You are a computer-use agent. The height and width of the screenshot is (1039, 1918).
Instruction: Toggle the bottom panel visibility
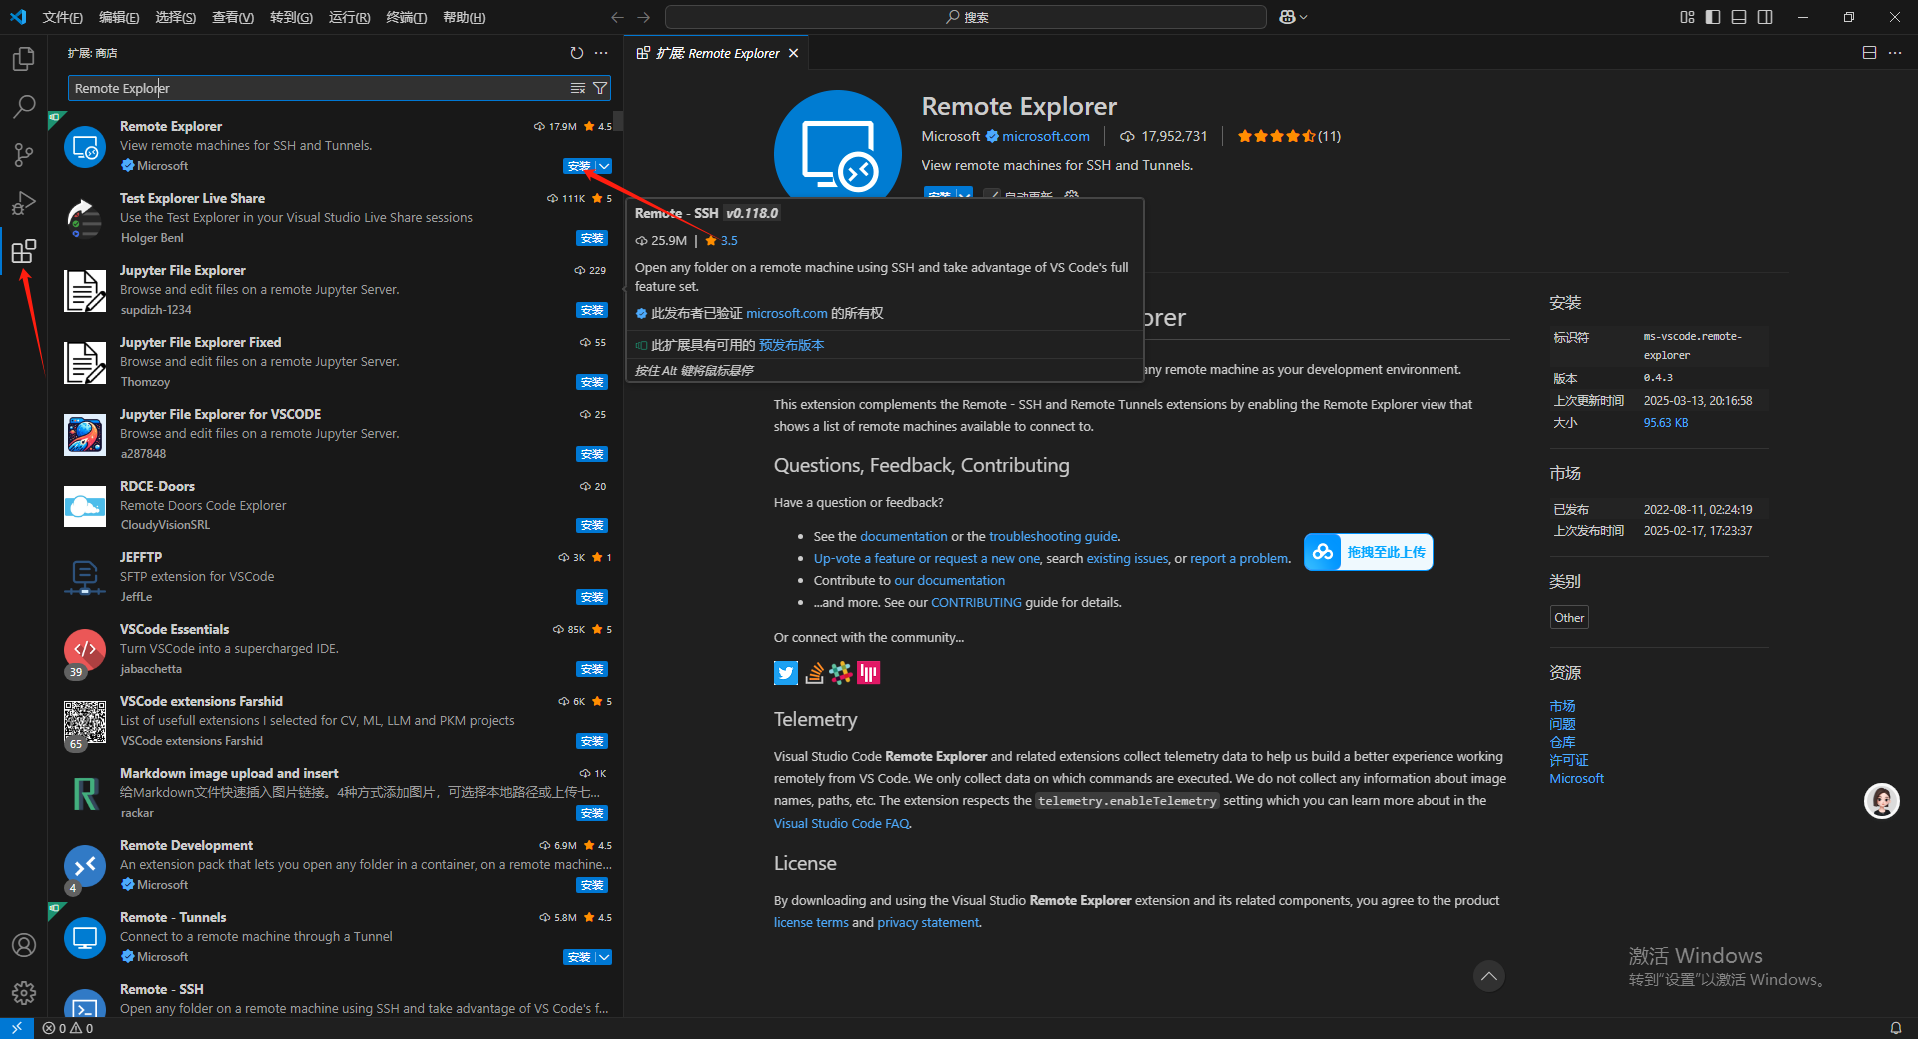(1739, 17)
